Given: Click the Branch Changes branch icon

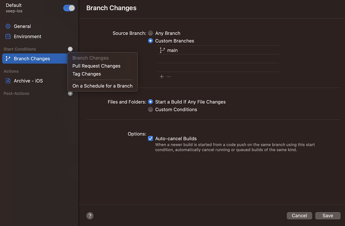Looking at the screenshot, I should point(8,58).
